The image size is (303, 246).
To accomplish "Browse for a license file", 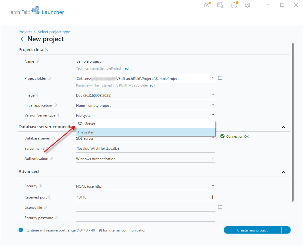I will (x=220, y=207).
